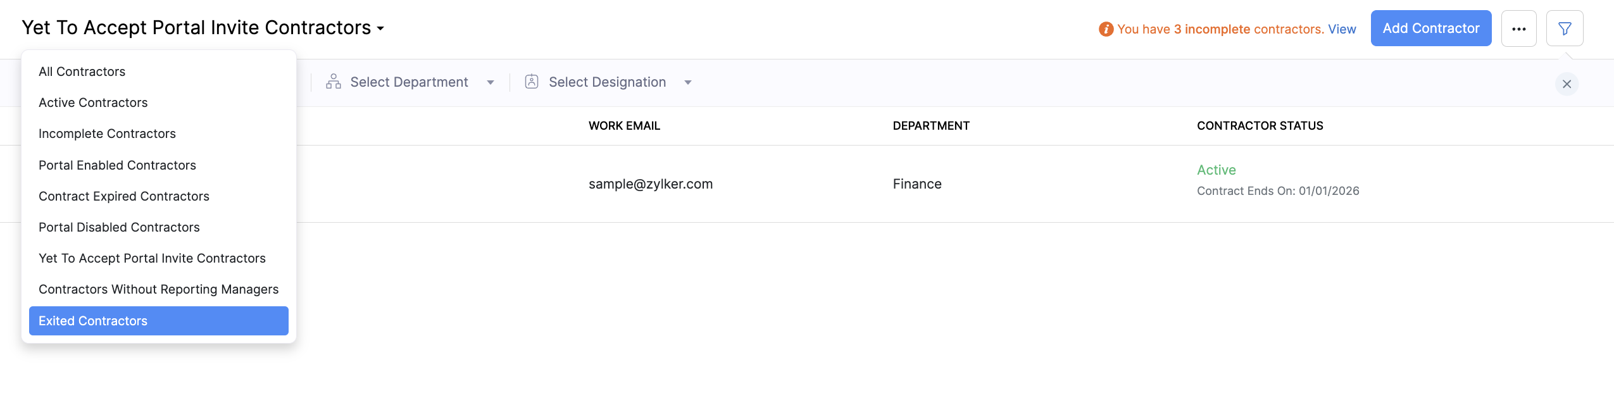Image resolution: width=1614 pixels, height=405 pixels.
Task: Open the View incomplete contractors link
Action: (1342, 29)
